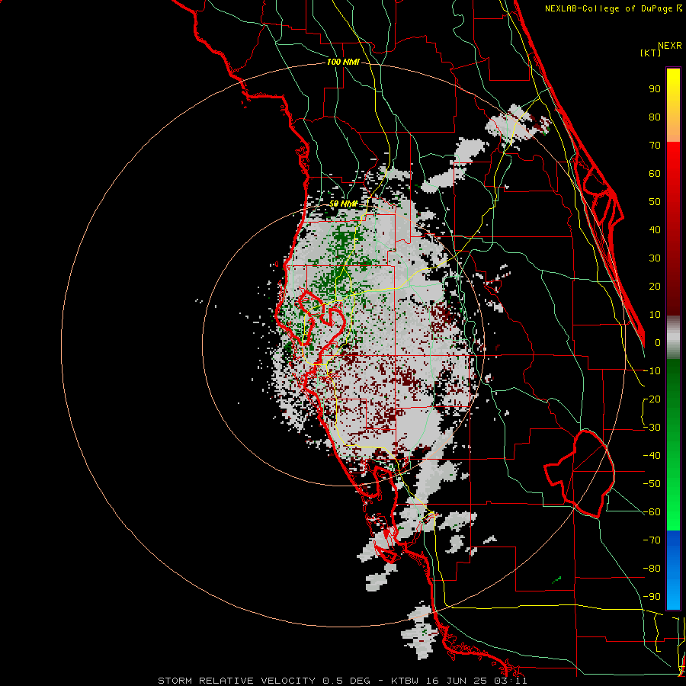This screenshot has width=686, height=686.
Task: Click the [KT] units label
Action: coord(650,53)
